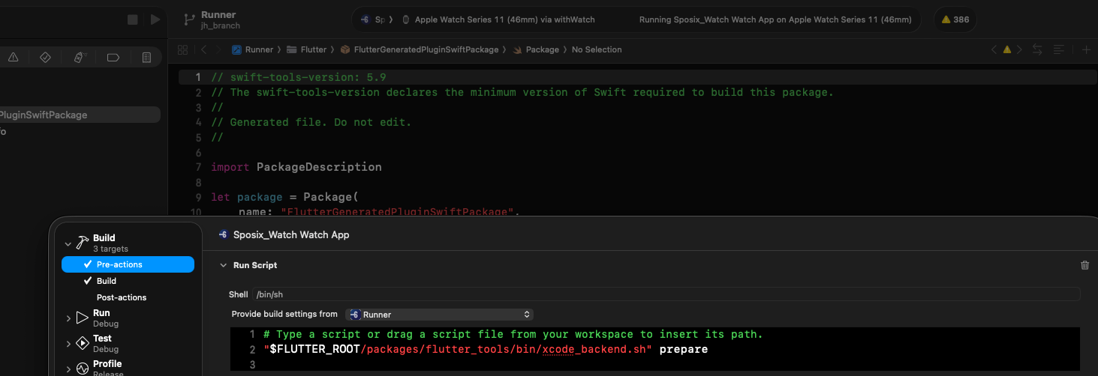Click 'No Selection' in the jump bar
Screen dimensions: 1098x376
pos(597,49)
